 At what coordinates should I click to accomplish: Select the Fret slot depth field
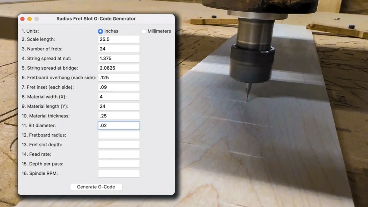tap(119, 144)
